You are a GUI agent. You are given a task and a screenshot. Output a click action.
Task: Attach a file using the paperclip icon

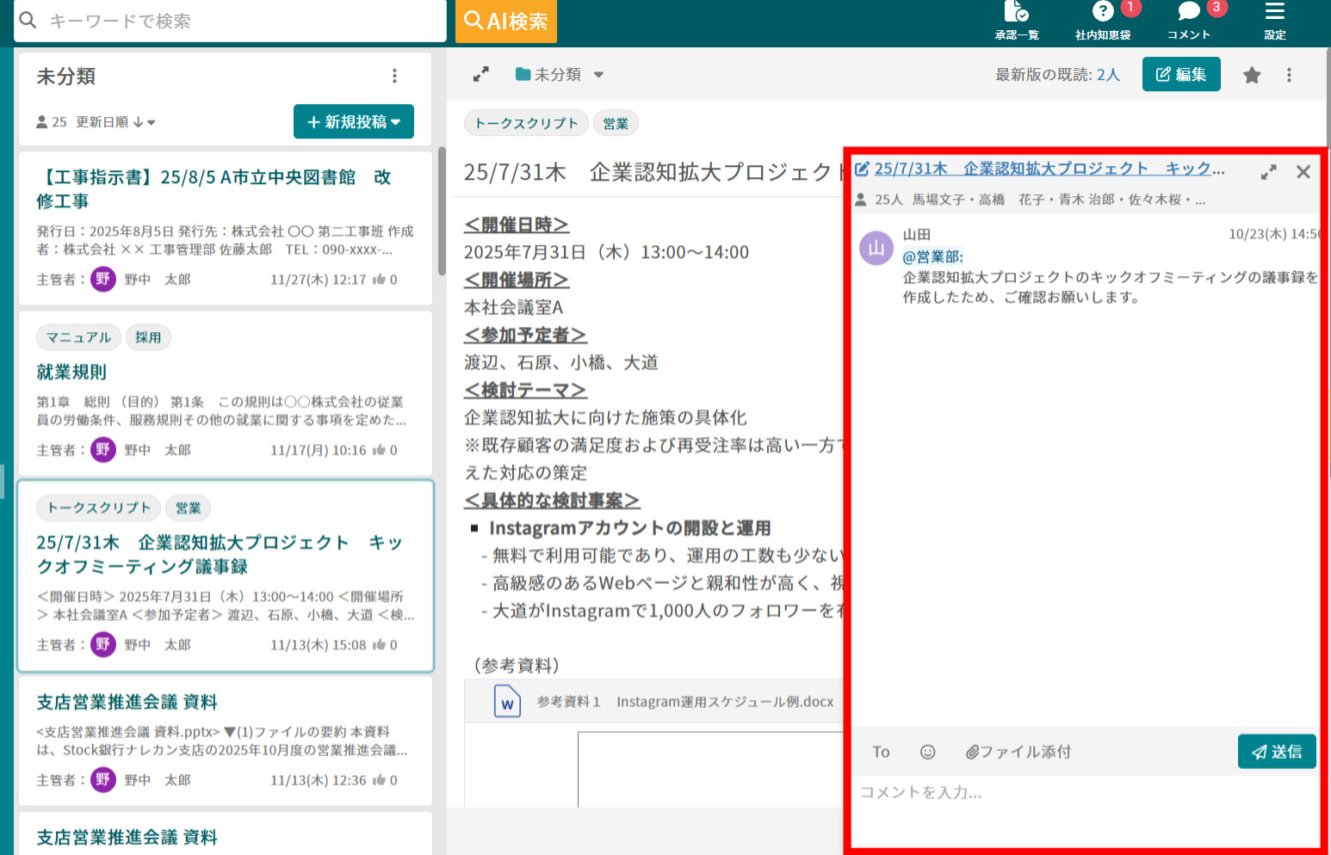(973, 751)
